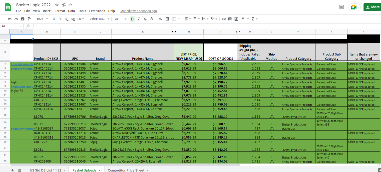Increase decimal places

(x=73, y=19)
